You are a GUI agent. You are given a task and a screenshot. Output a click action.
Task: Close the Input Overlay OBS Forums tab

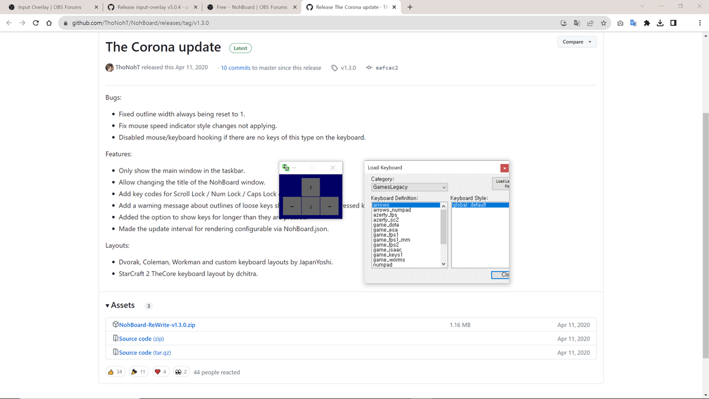pyautogui.click(x=96, y=7)
